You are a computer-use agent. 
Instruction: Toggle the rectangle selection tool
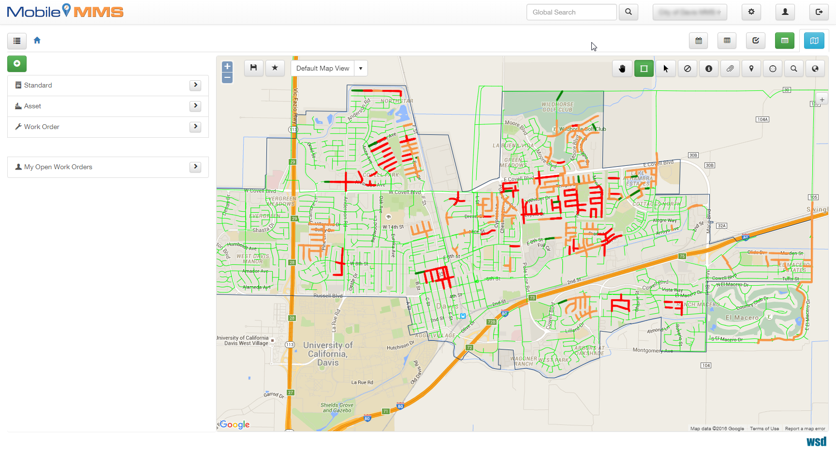point(644,69)
